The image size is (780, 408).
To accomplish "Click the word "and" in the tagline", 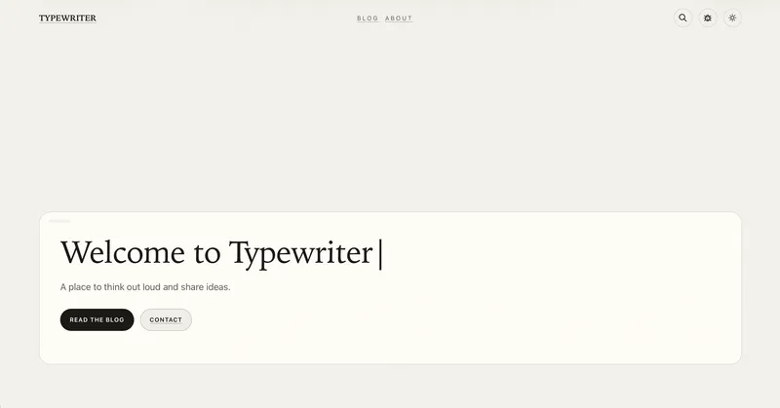I will pos(172,287).
